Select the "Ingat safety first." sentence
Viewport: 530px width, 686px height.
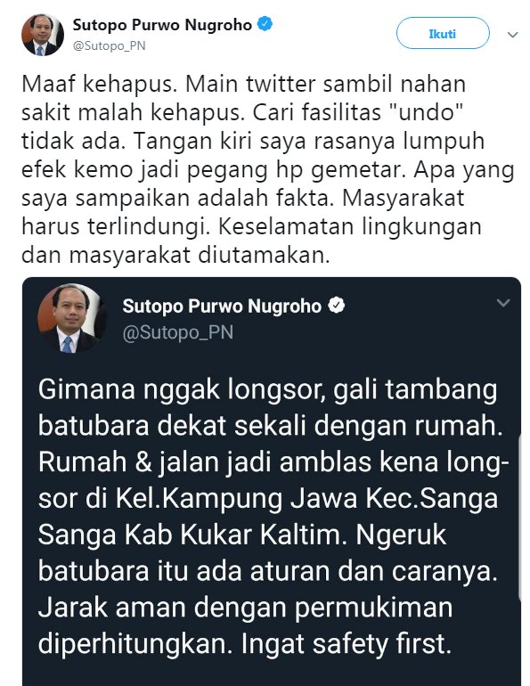pyautogui.click(x=346, y=643)
